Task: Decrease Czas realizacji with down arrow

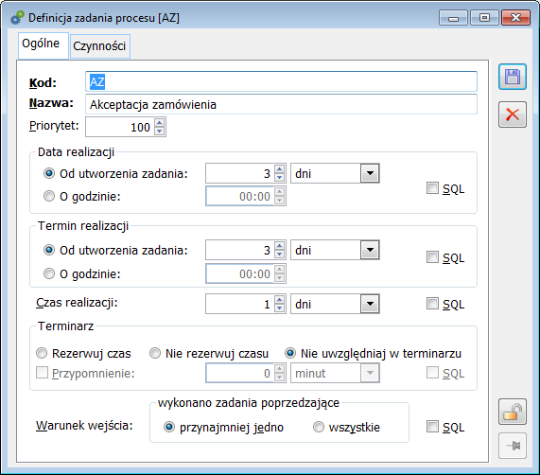Action: point(279,308)
